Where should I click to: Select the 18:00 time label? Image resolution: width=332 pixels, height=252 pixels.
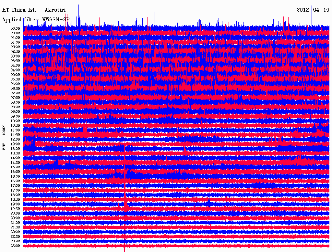pyautogui.click(x=15, y=195)
